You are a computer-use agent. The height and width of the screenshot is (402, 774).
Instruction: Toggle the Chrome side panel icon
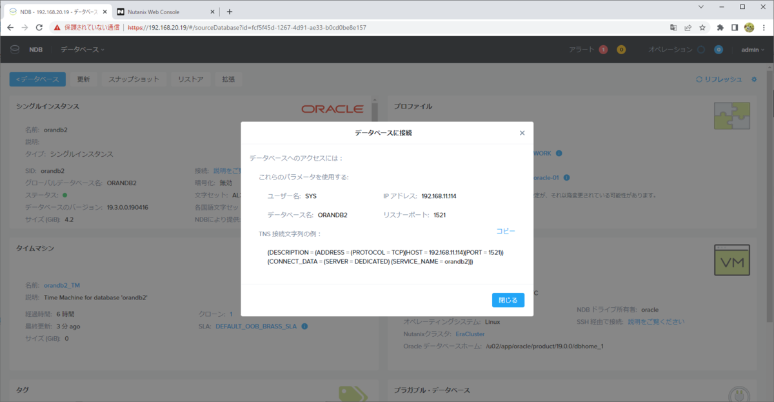point(735,28)
